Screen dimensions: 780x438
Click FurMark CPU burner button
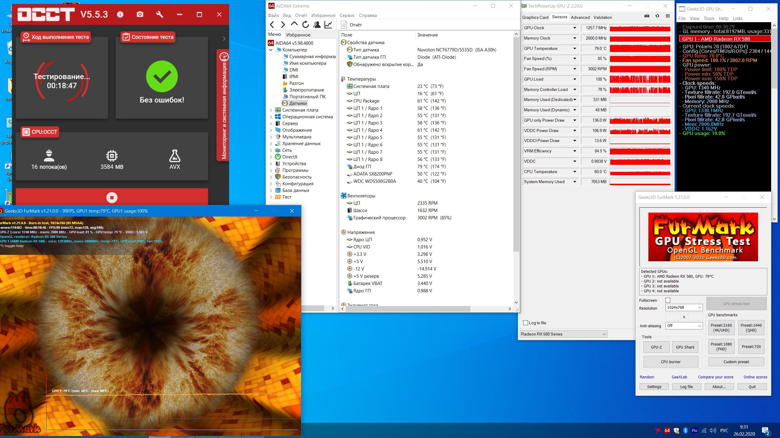point(671,362)
